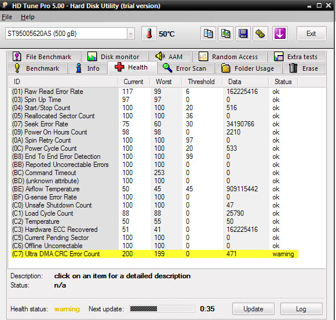Select the (03) Spin Up Time row
Screen dimensions: 336x320
pyautogui.click(x=154, y=100)
